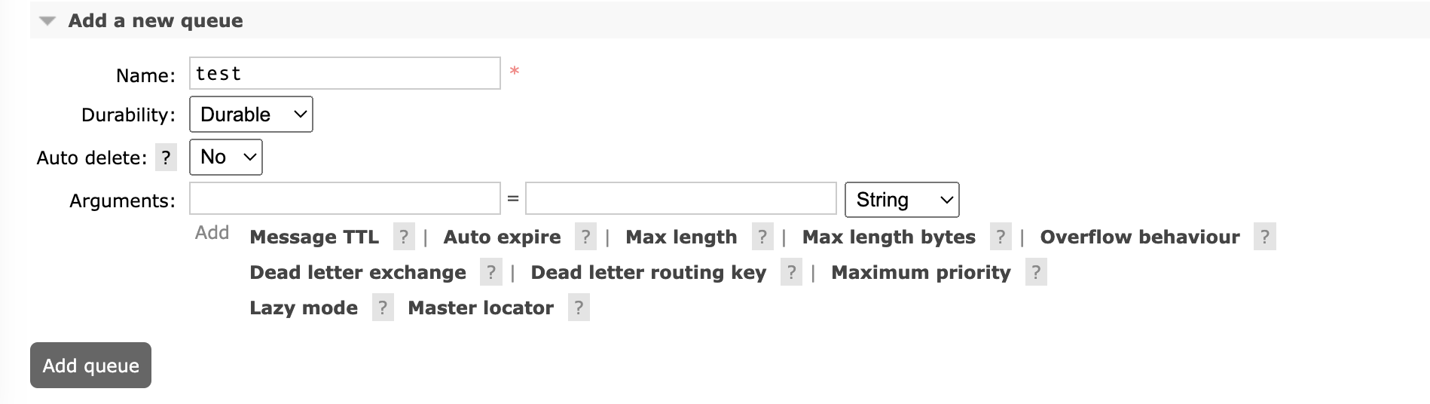The image size is (1430, 404).
Task: Focus the argument value field
Action: [x=681, y=198]
